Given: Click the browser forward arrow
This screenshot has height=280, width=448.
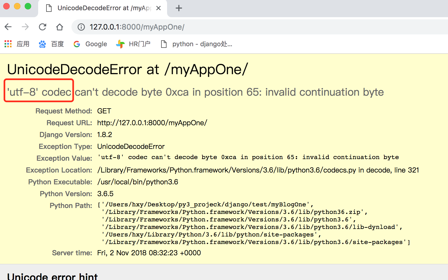Looking at the screenshot, I should [x=25, y=27].
